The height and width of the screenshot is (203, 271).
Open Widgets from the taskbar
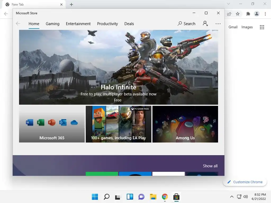130,197
